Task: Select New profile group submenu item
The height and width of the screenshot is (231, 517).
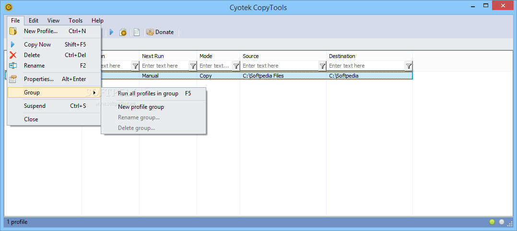Action: (153, 107)
